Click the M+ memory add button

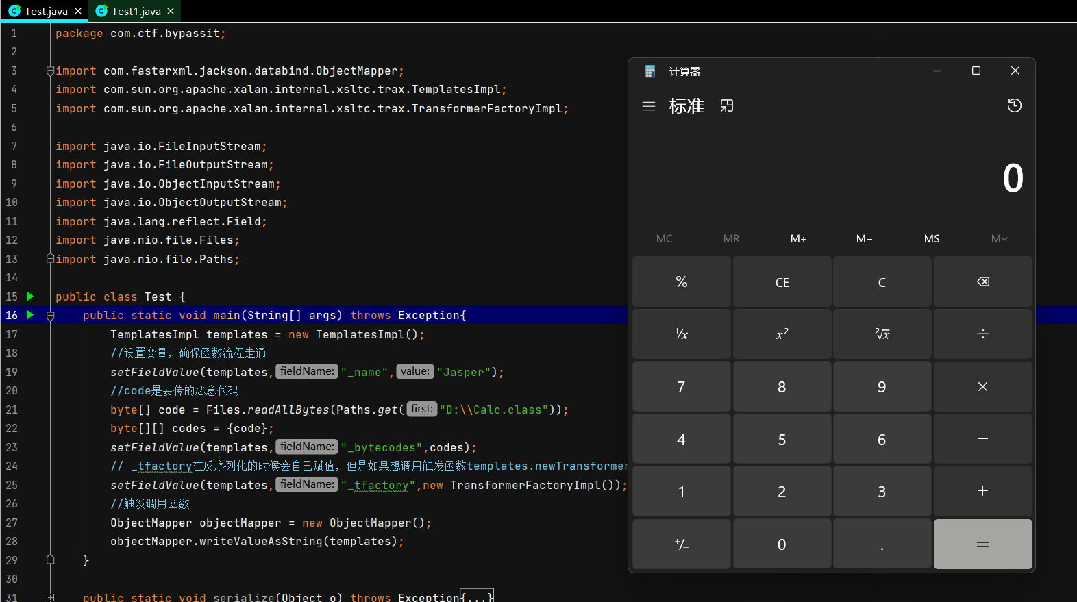[x=798, y=239]
